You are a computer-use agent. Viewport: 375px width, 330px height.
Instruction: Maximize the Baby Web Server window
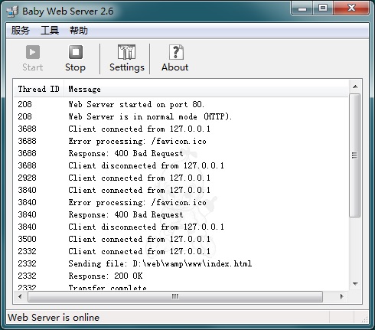coord(323,8)
